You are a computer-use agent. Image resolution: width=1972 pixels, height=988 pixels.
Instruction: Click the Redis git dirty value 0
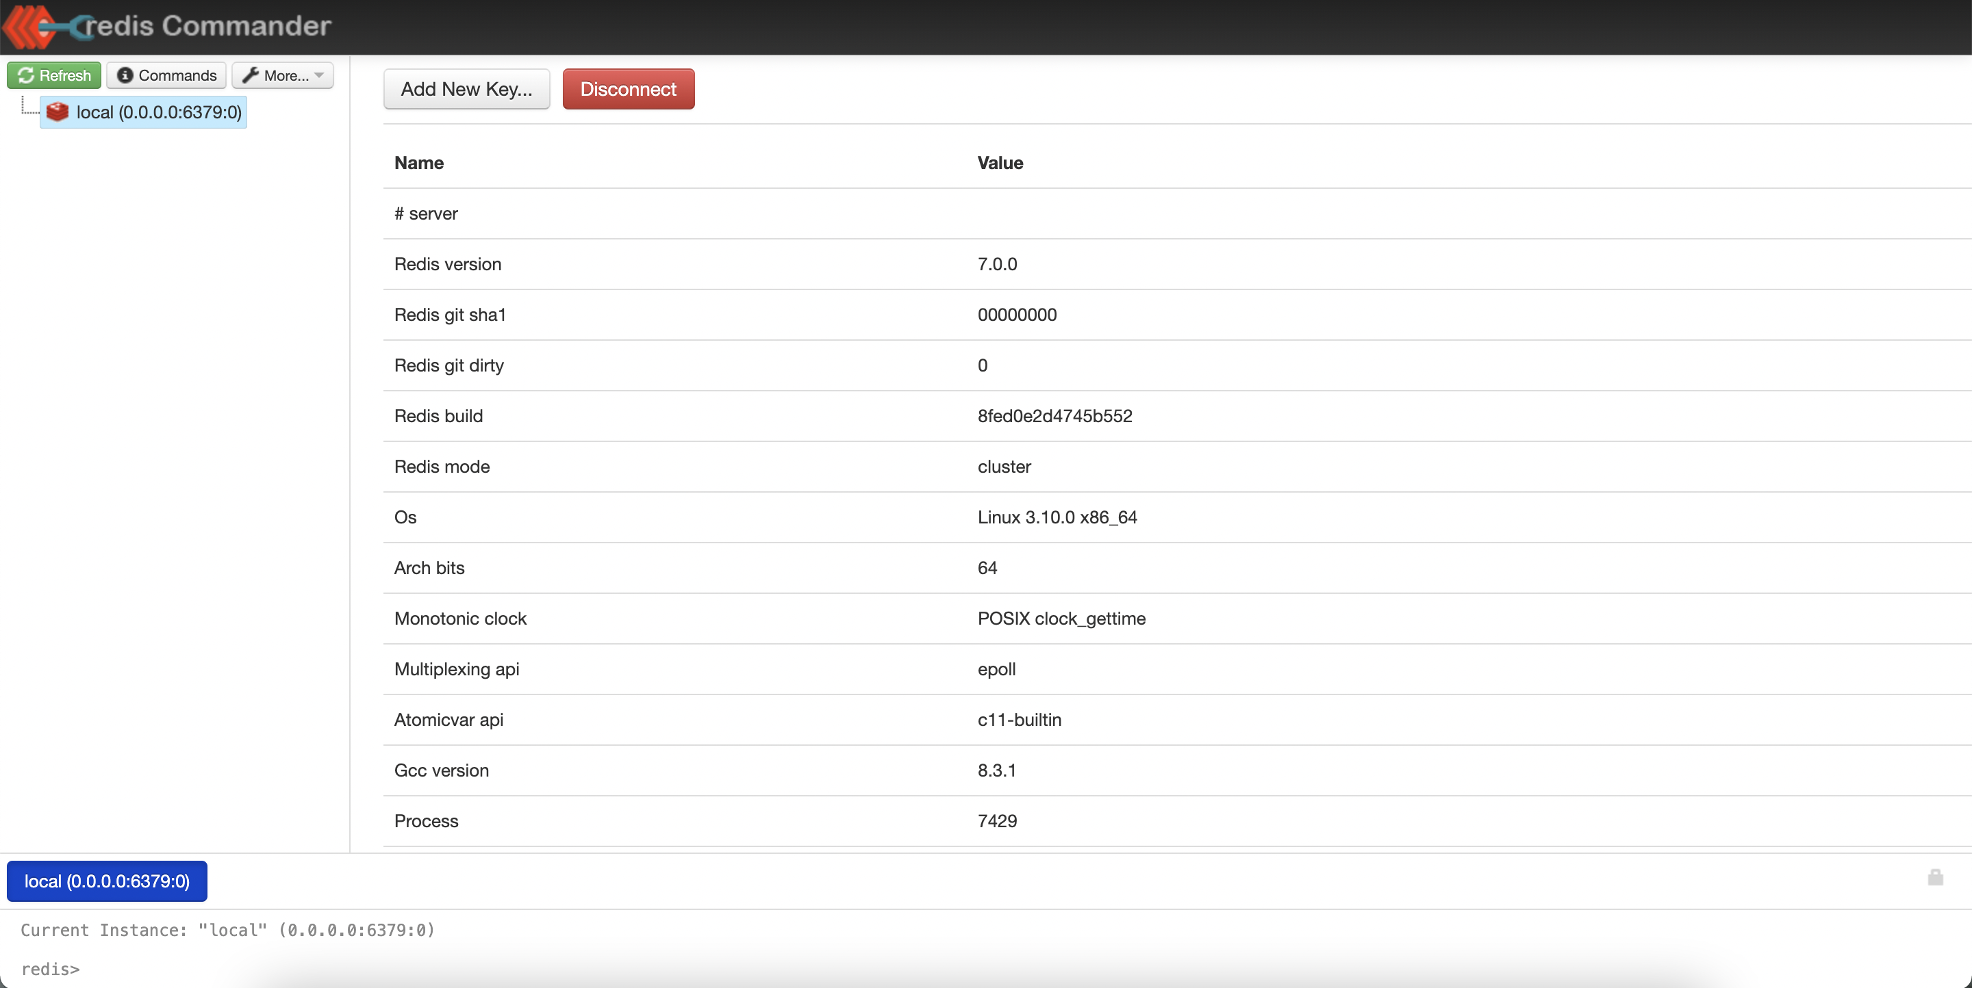coord(982,365)
